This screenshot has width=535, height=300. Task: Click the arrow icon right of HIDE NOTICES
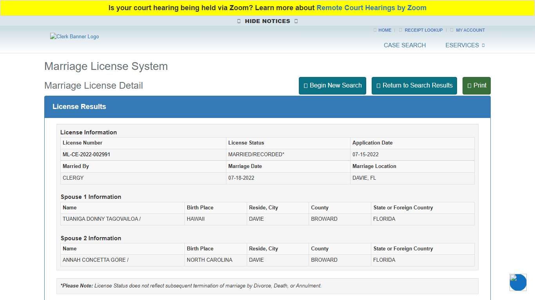pos(296,21)
